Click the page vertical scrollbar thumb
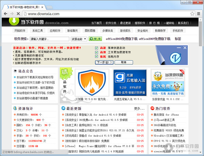204x156 pixels. [x=200, y=34]
